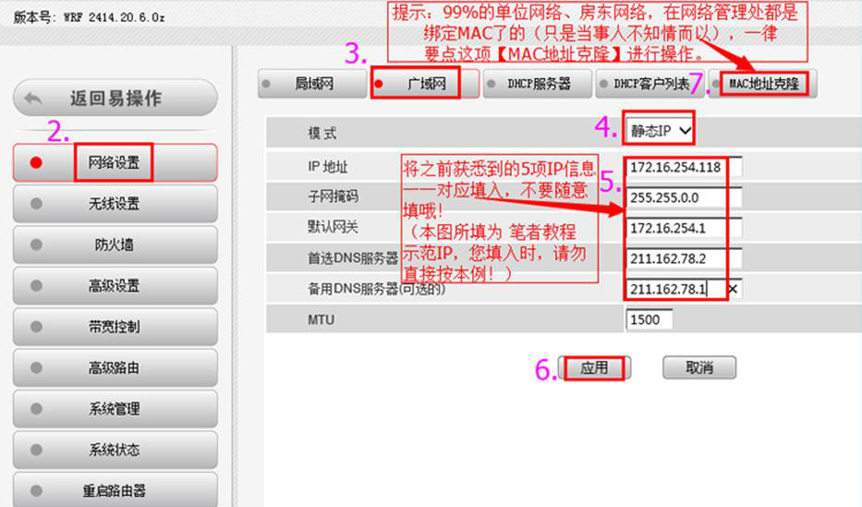Switch to the DHCP服务器 tab
This screenshot has height=507, width=862.
coord(538,84)
